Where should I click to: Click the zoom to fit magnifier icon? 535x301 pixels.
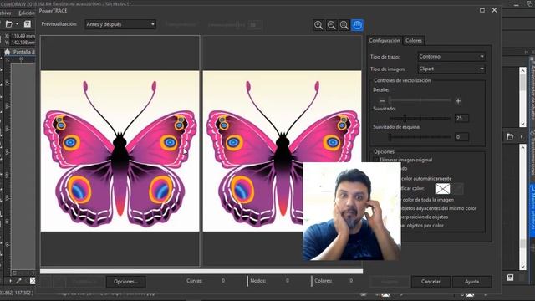[x=344, y=25]
